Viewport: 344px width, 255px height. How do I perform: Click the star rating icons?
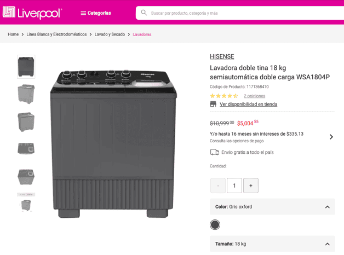click(223, 96)
